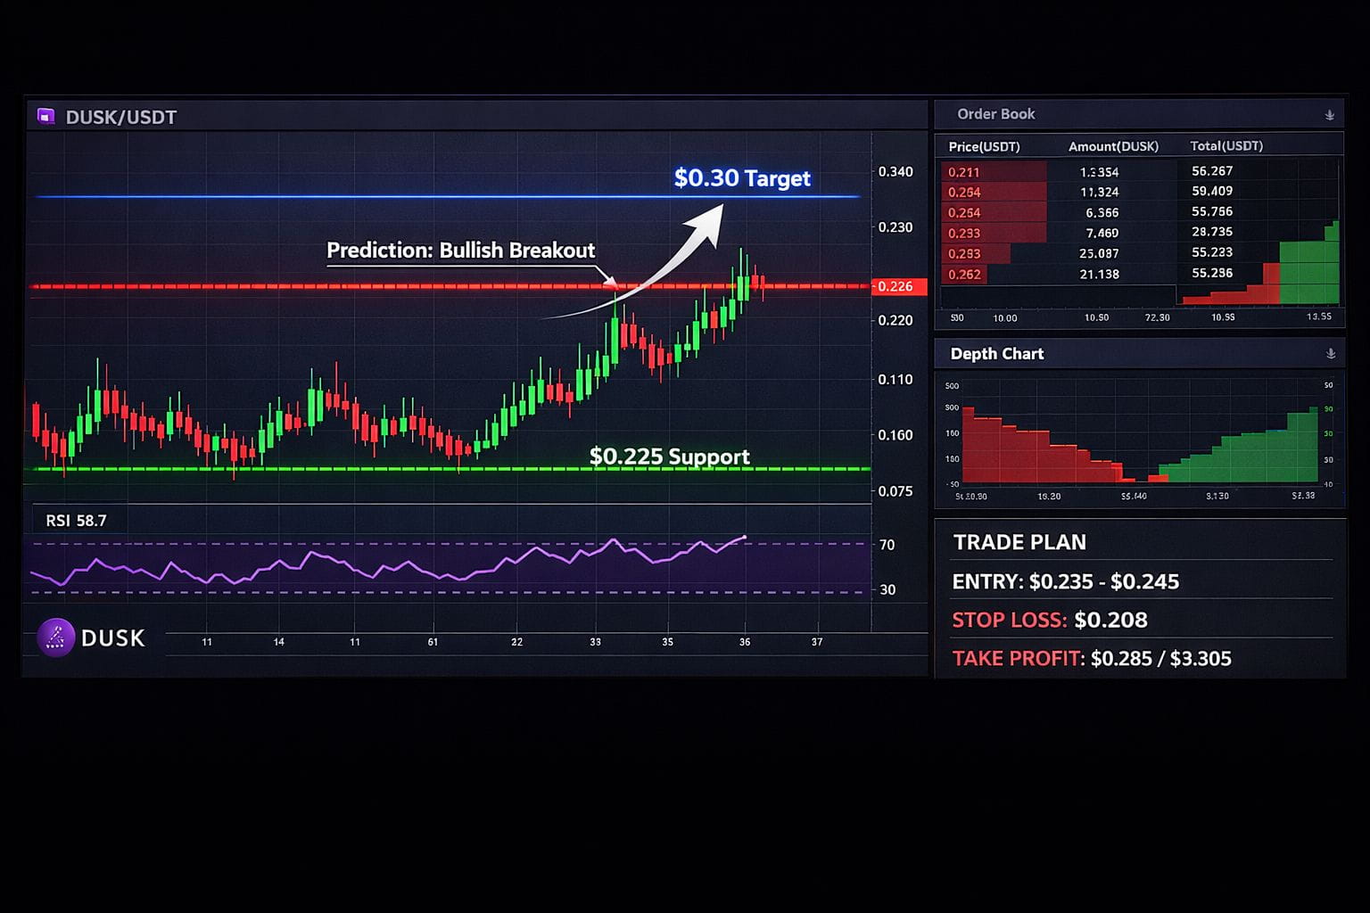Click the 55.223 total cell

[1212, 252]
